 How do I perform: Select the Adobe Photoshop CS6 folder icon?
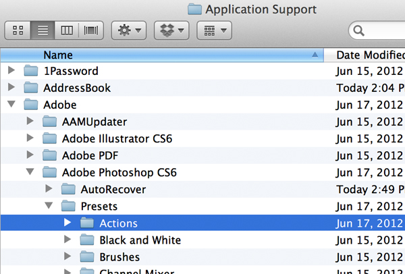(x=49, y=172)
